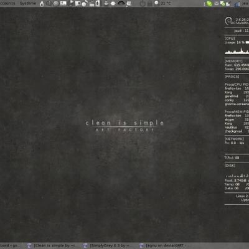Click the lock screen padlock icon
The width and height of the screenshot is (249, 249).
(x=150, y=4)
